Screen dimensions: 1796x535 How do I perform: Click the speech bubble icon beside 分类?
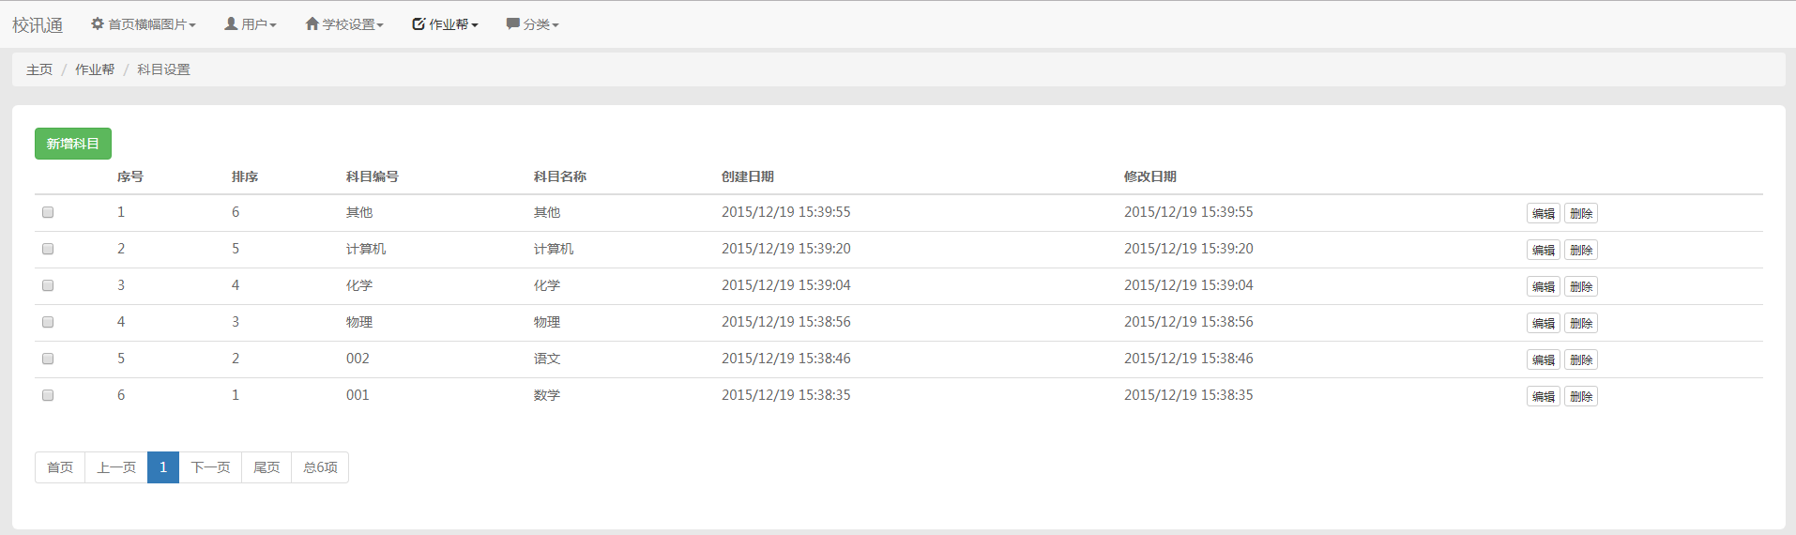pyautogui.click(x=512, y=23)
